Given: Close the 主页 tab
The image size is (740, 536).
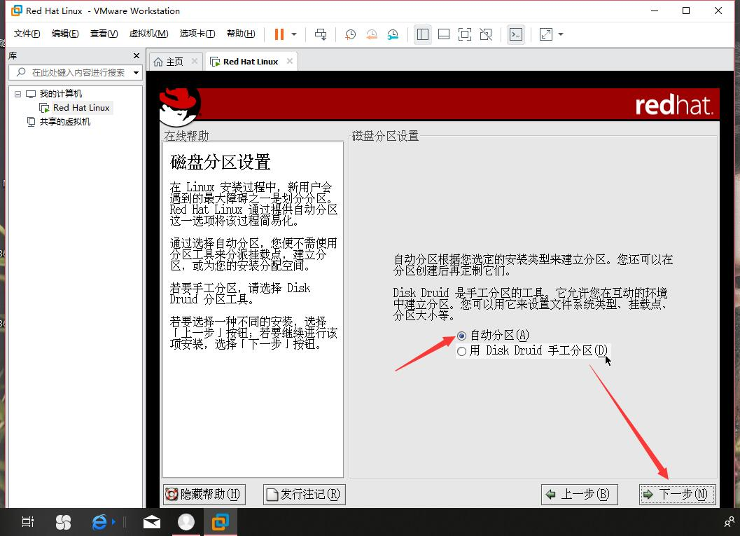Looking at the screenshot, I should click(x=195, y=62).
